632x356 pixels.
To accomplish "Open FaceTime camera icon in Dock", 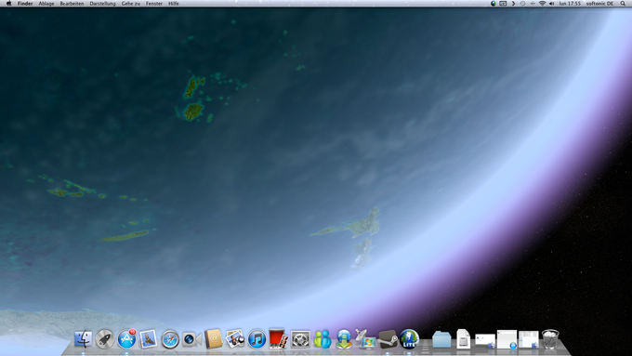I will click(191, 339).
